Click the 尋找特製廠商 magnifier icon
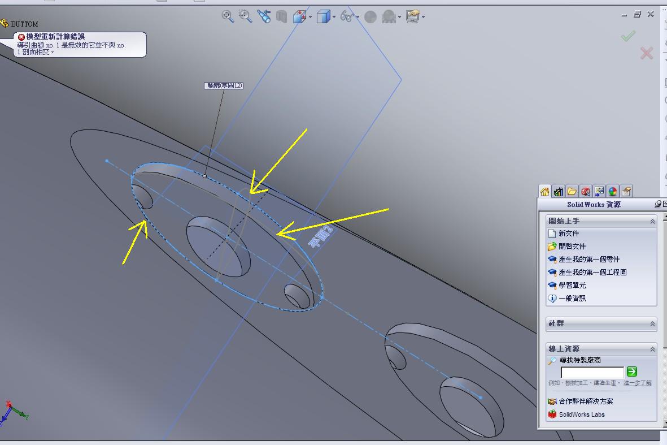The width and height of the screenshot is (667, 445). (x=552, y=361)
